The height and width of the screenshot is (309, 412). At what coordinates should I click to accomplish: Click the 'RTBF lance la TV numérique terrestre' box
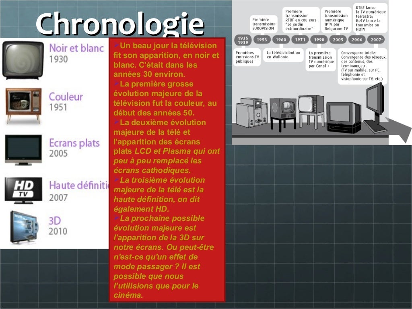(371, 18)
